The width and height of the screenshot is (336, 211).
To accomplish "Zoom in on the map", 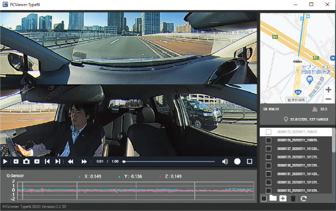I will click(328, 89).
